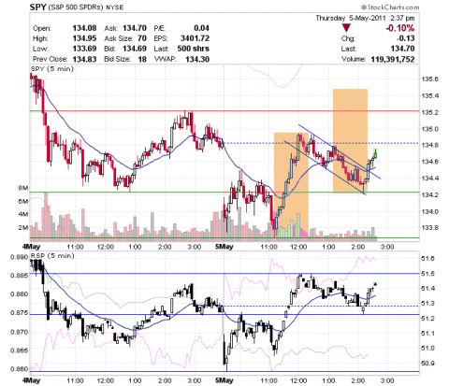Click the "VWAP:" label
This screenshot has width=449, height=386.
[x=165, y=59]
